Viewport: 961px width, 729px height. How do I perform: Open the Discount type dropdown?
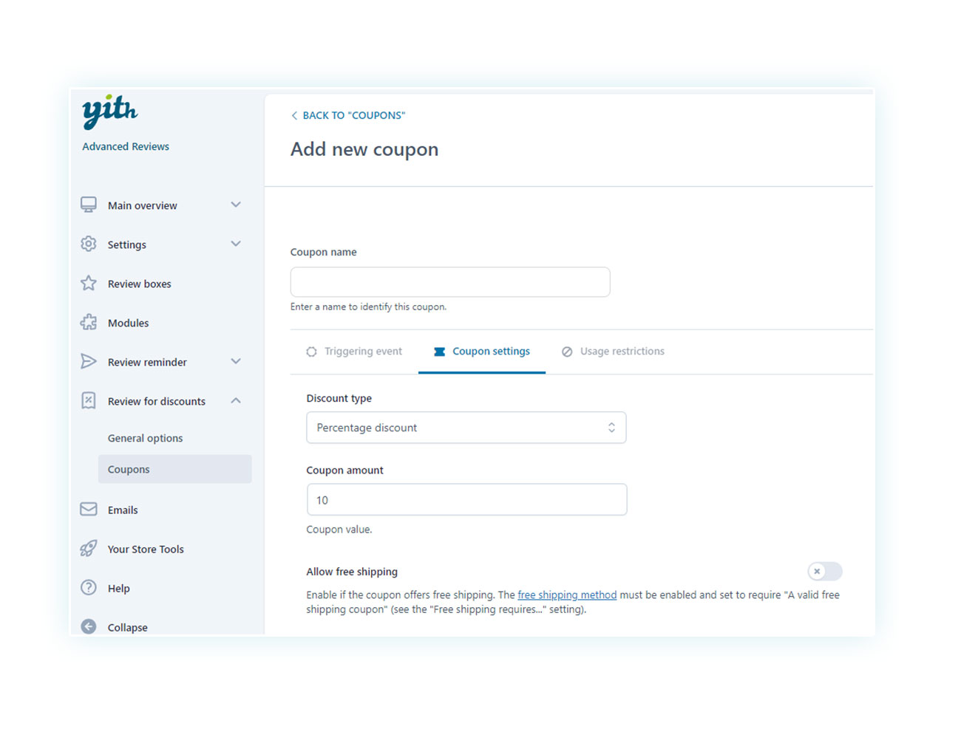pyautogui.click(x=466, y=428)
